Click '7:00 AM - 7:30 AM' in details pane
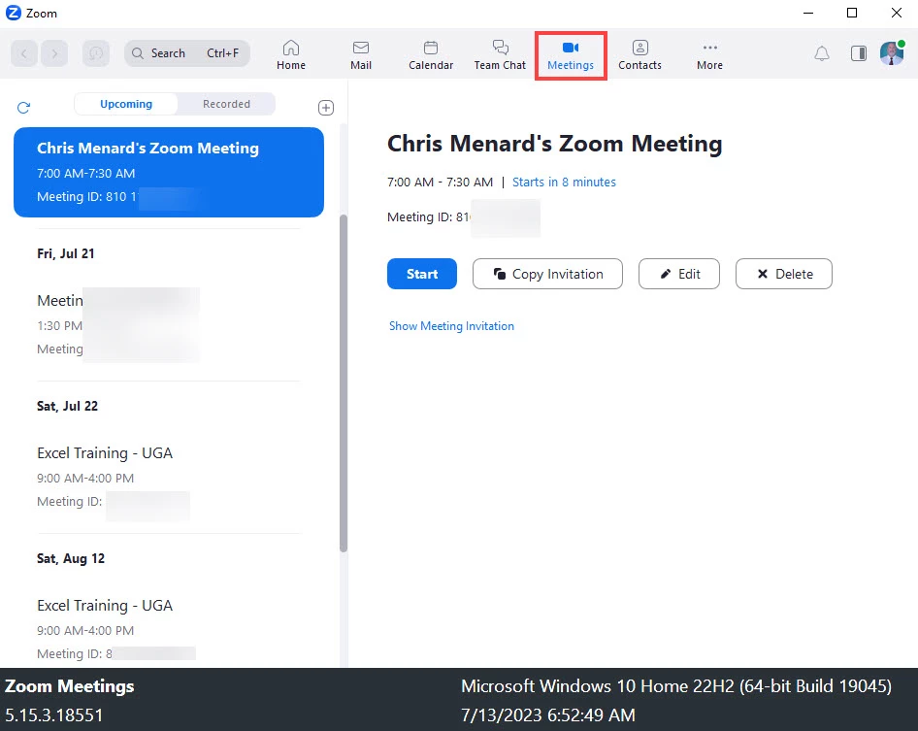 440,183
